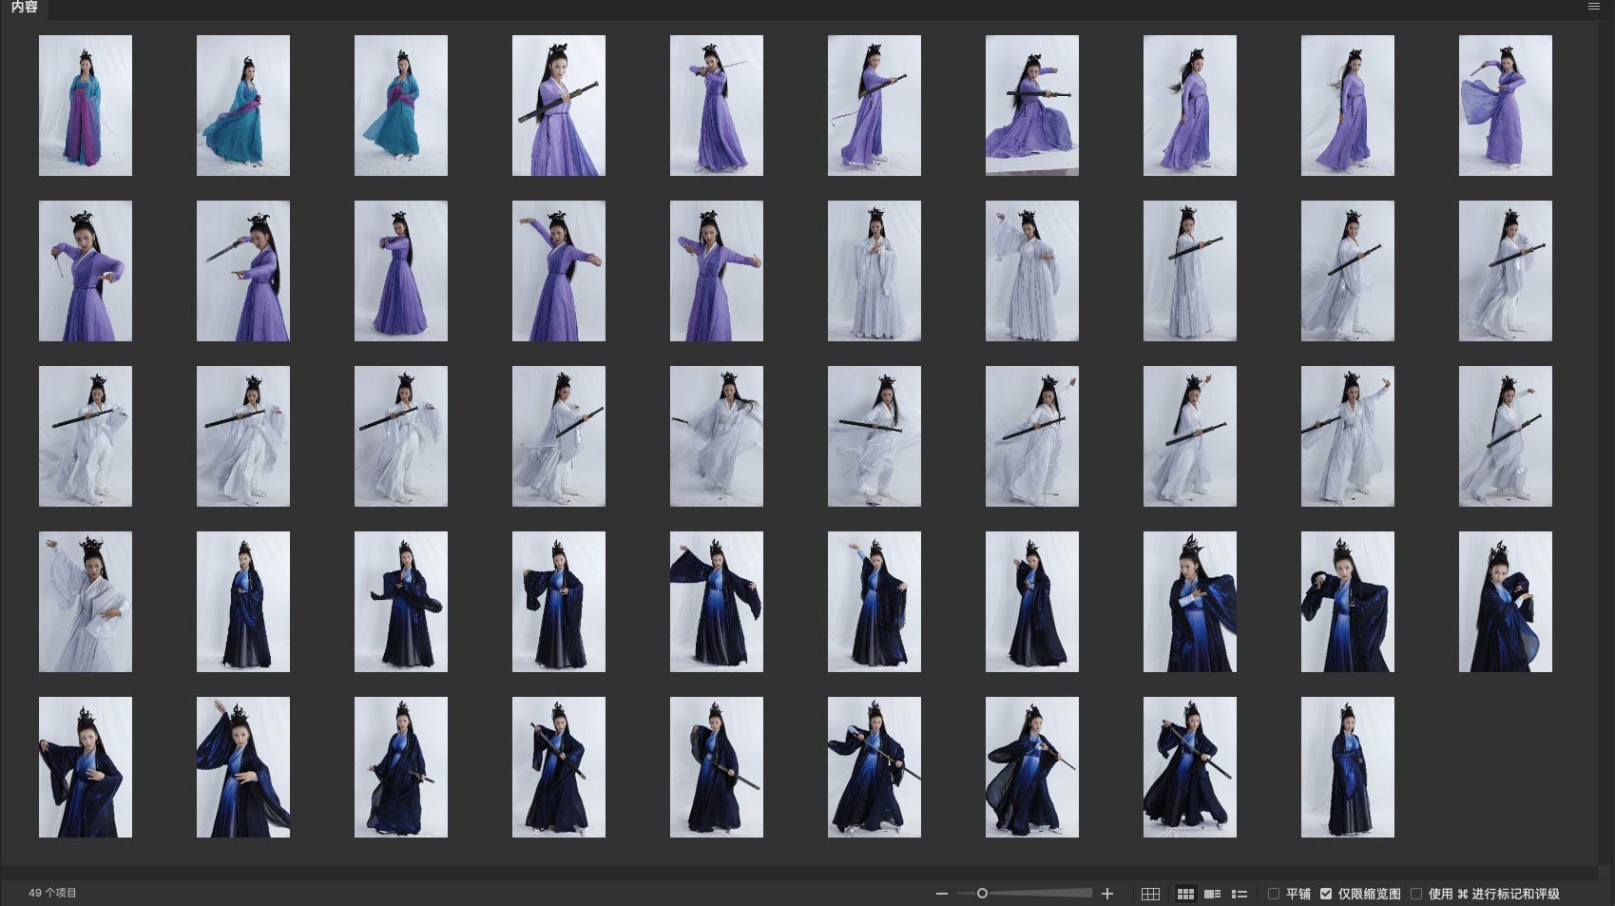
Task: Click the plus icon to enlarge thumbnails
Action: point(1107,894)
